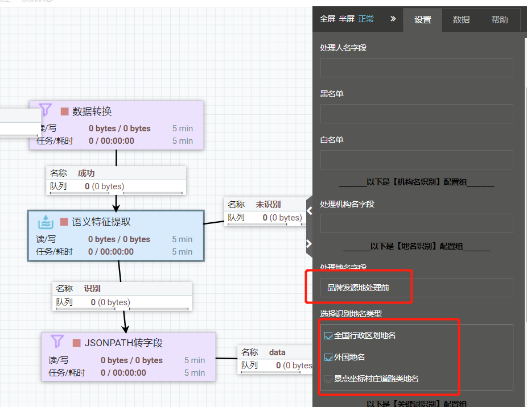Click red stopped status square on JSONPATH转字段
Image resolution: width=527 pixels, height=407 pixels.
click(77, 343)
